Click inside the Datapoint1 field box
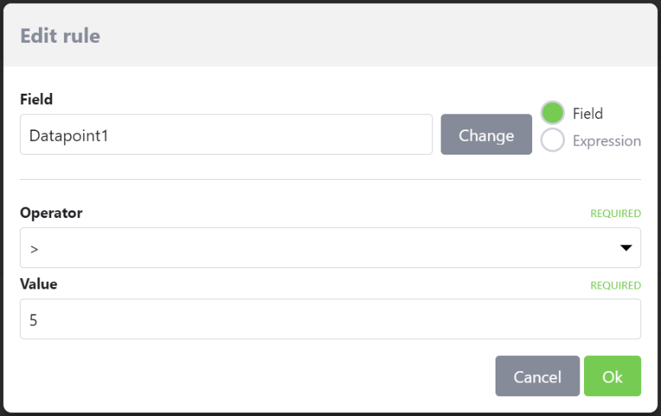Image resolution: width=661 pixels, height=416 pixels. pyautogui.click(x=226, y=135)
